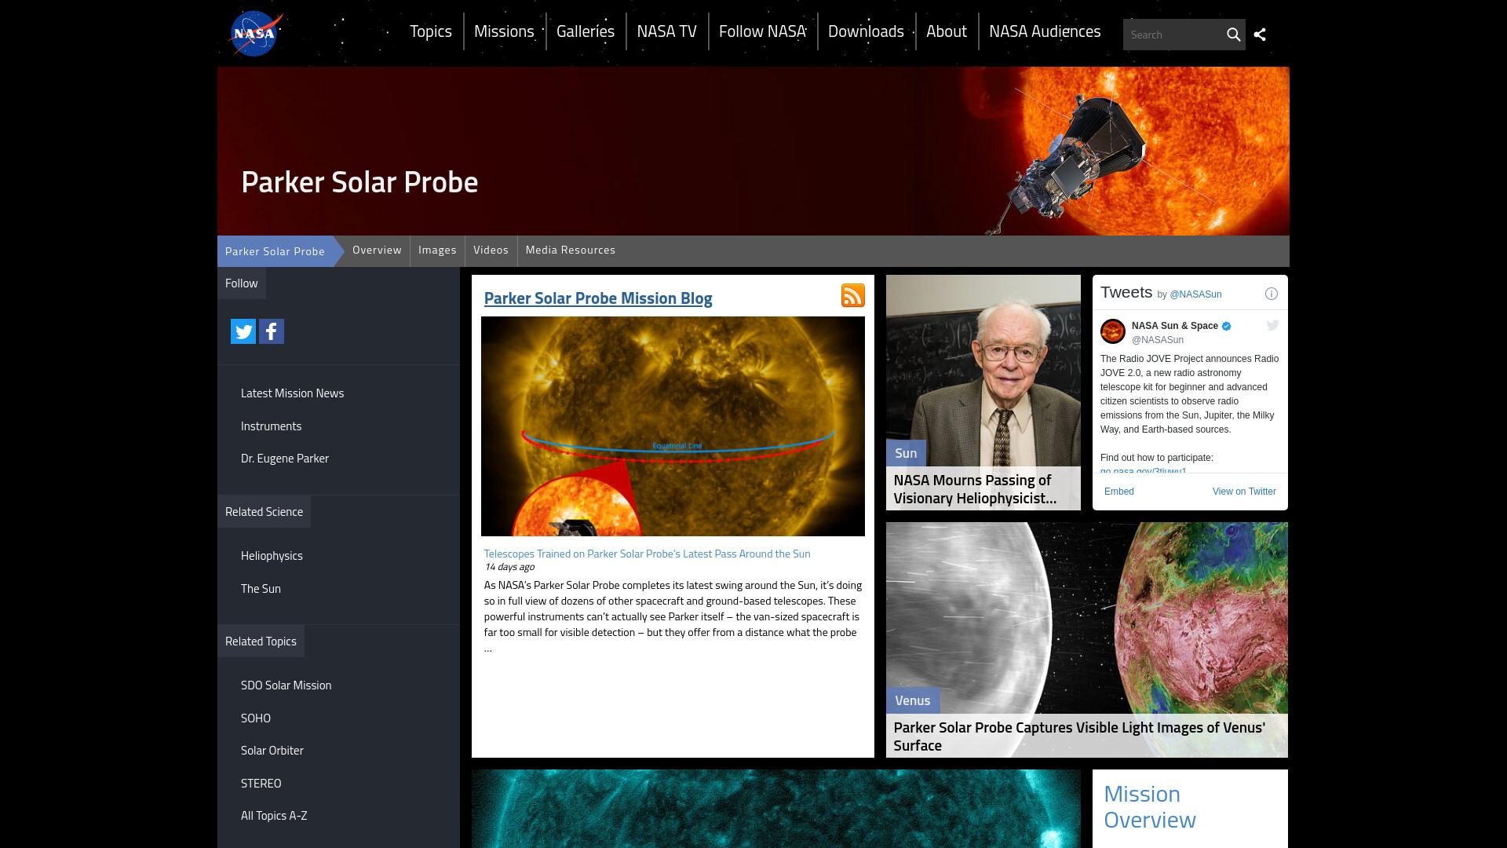Open Mission Overview heading
This screenshot has width=1507, height=848.
1150,807
